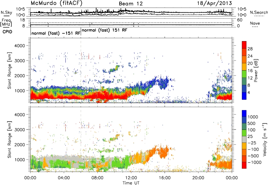The height and width of the screenshot is (185, 268).
Task: Click the 08:00 time tick label
Action: [x=97, y=178]
